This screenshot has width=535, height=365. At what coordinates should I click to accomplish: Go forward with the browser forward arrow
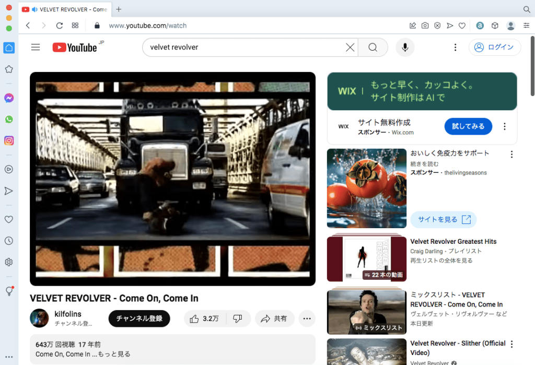44,26
